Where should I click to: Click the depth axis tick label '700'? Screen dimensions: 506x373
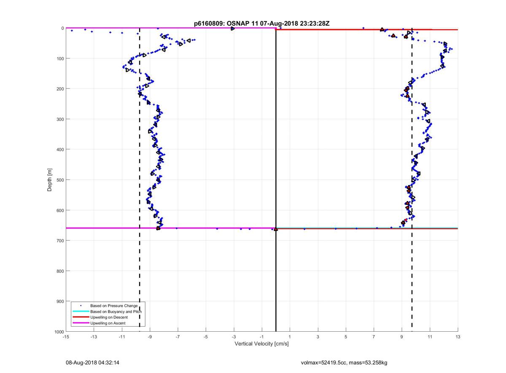[x=60, y=241]
